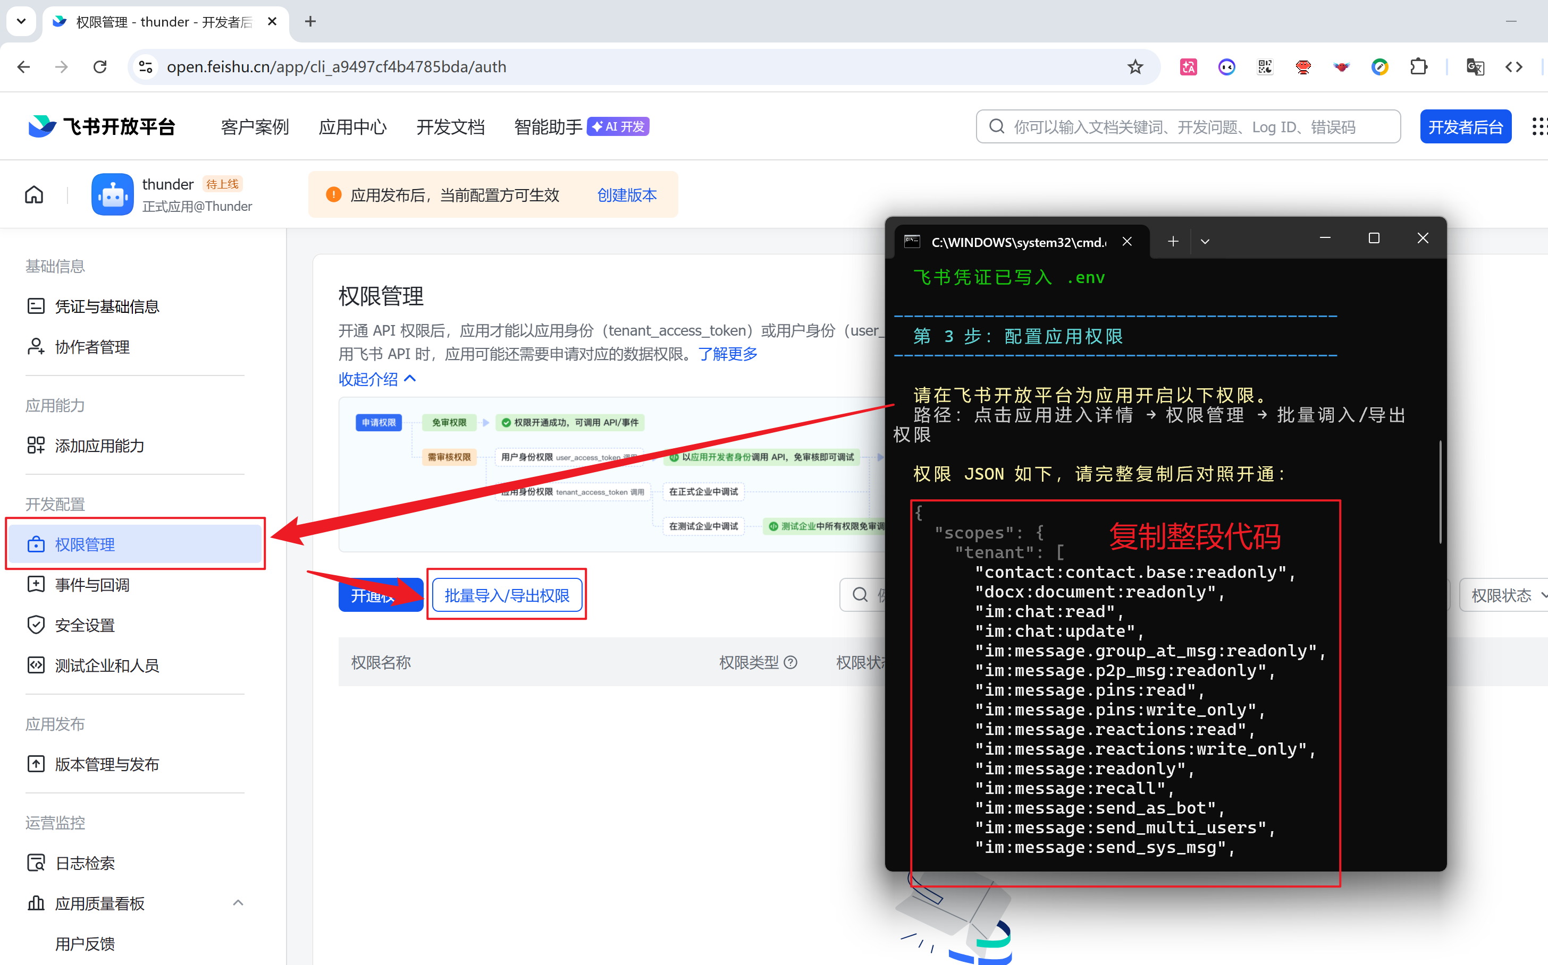
Task: Open 事件与回调 in the sidebar
Action: point(92,585)
